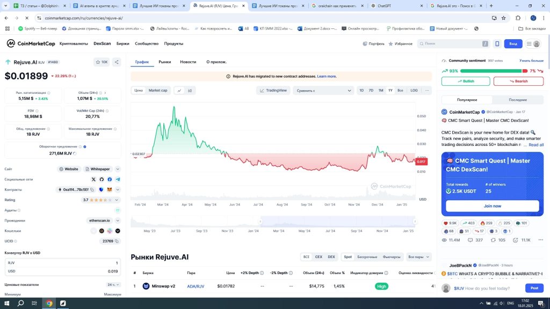Open the Криптовалюты menu
This screenshot has height=309, width=550.
(x=74, y=43)
